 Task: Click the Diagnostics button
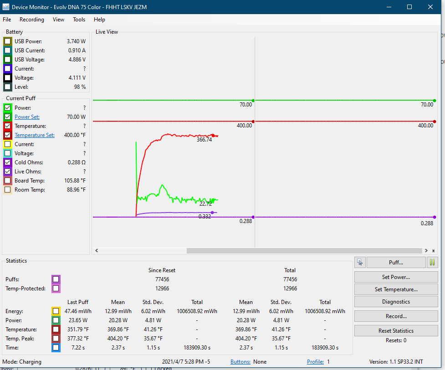(x=396, y=302)
